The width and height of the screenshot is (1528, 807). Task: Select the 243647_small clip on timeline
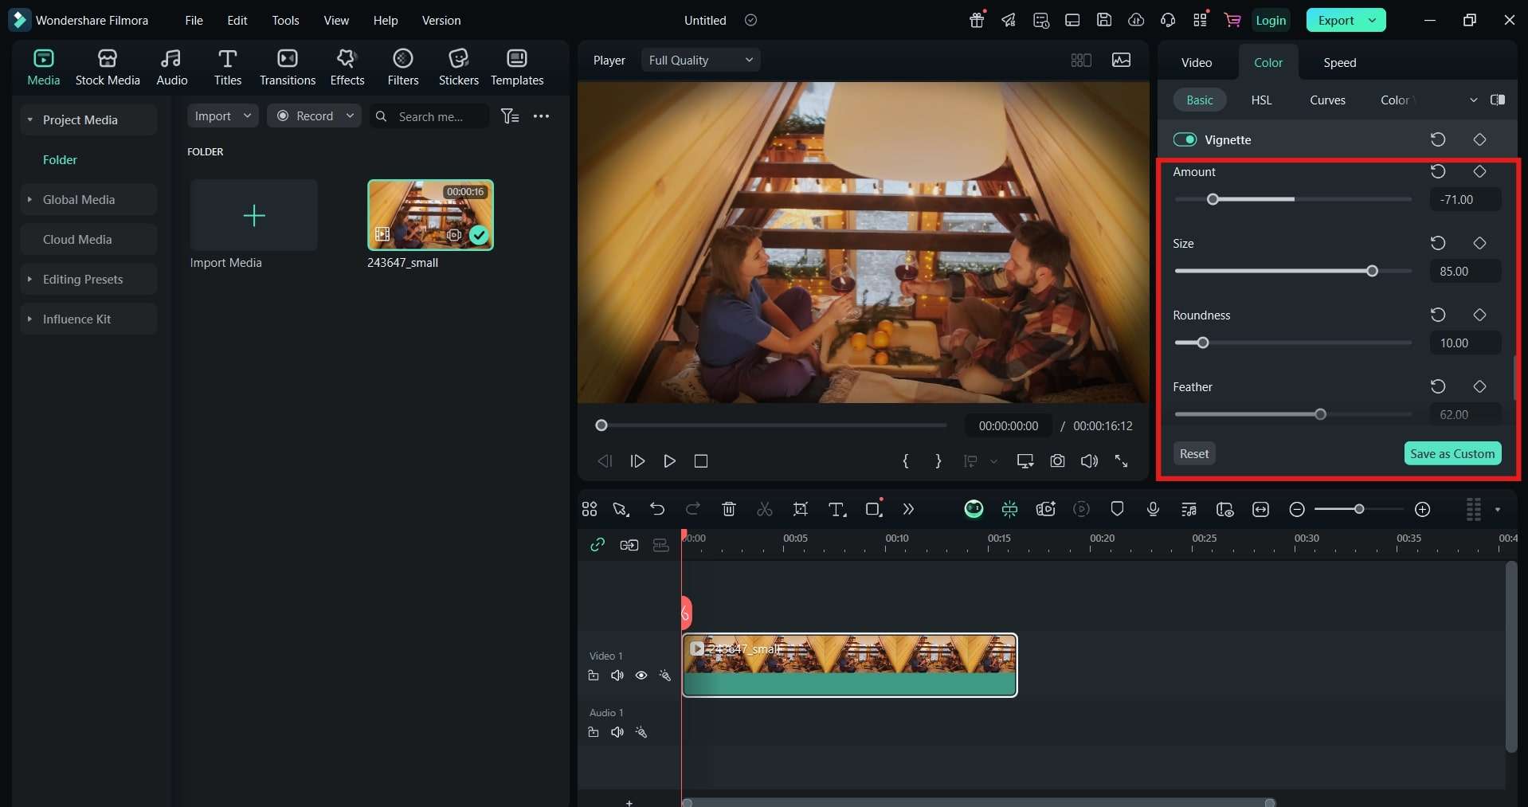(849, 664)
